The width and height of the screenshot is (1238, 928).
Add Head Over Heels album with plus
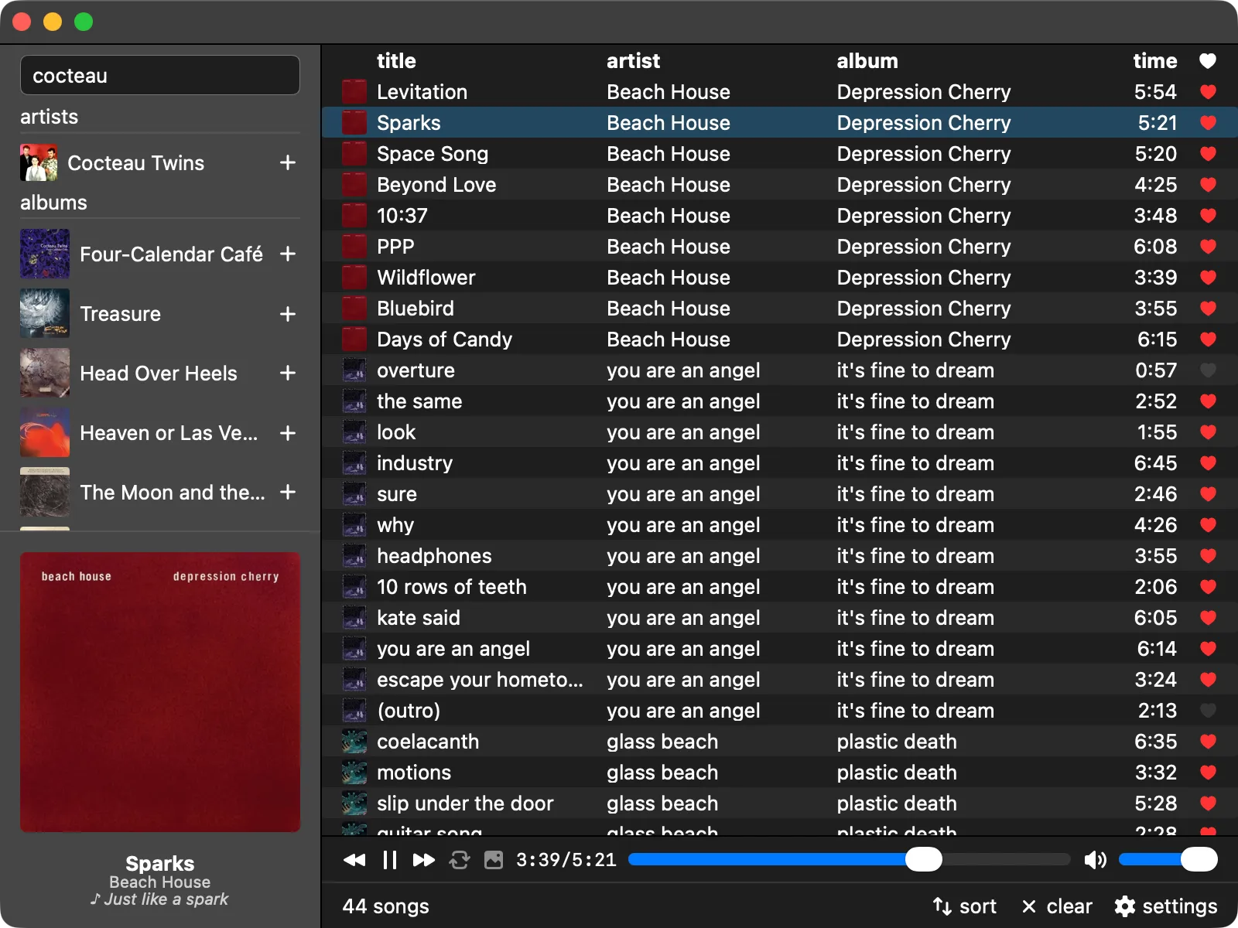pyautogui.click(x=288, y=373)
